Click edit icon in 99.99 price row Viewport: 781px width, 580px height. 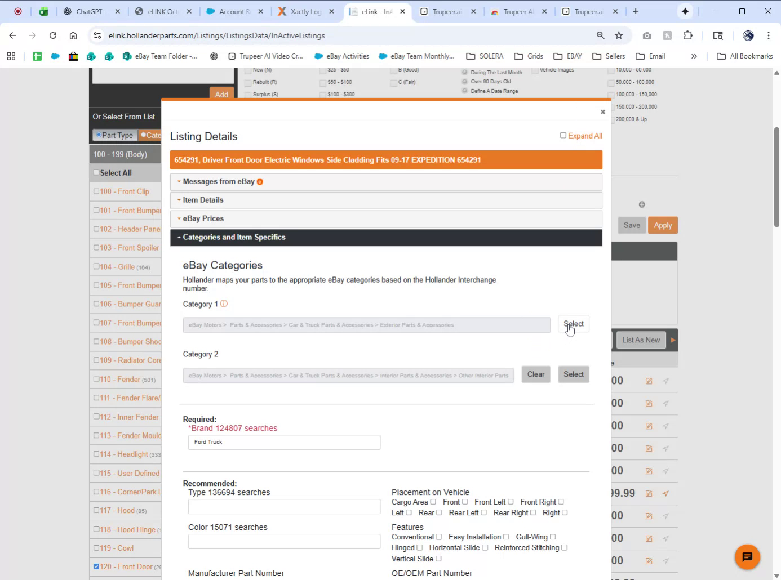649,494
